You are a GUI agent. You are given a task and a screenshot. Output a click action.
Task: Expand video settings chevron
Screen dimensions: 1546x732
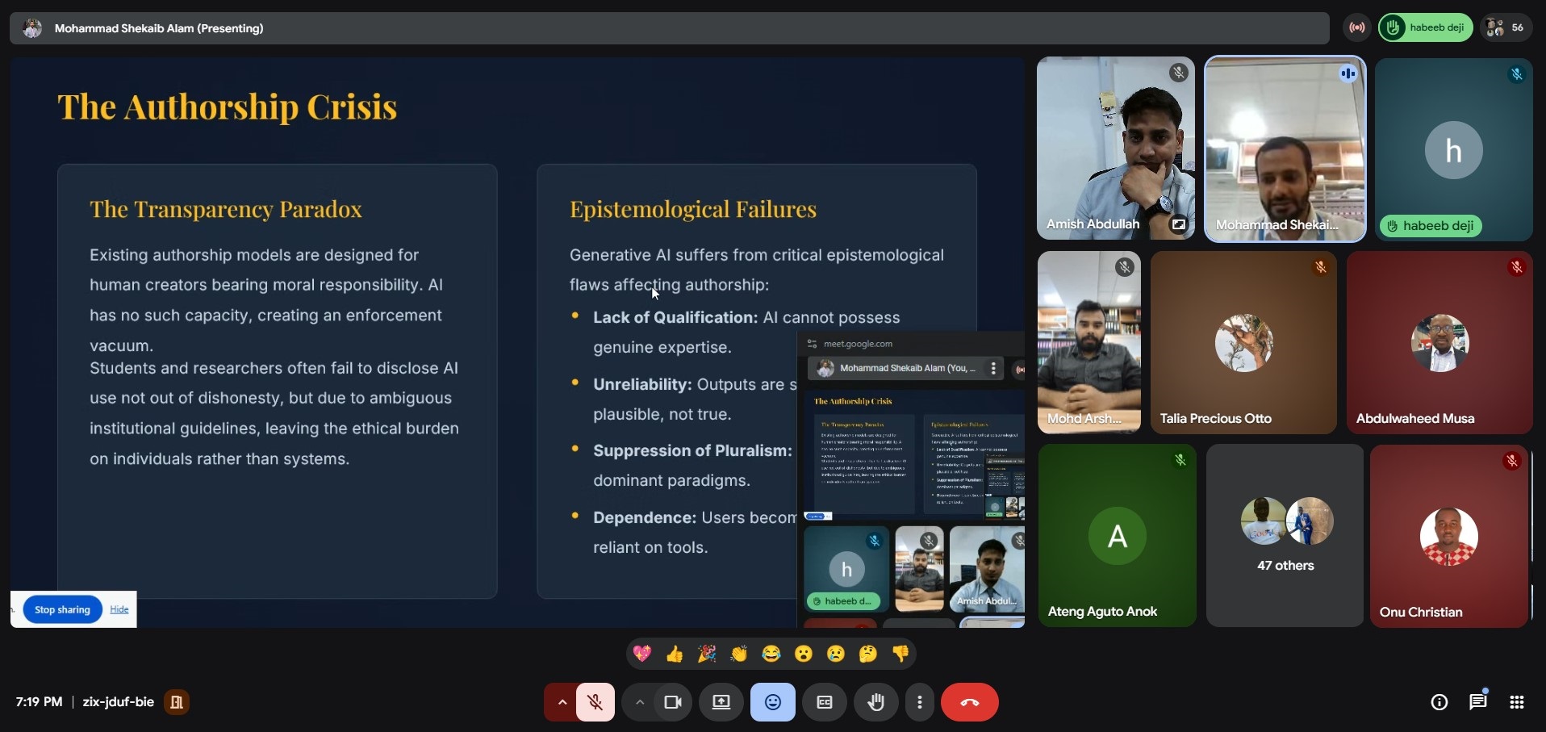pos(639,702)
